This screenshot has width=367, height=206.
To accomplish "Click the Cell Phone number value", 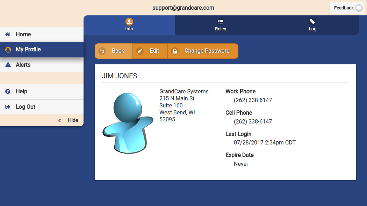I will click(253, 121).
